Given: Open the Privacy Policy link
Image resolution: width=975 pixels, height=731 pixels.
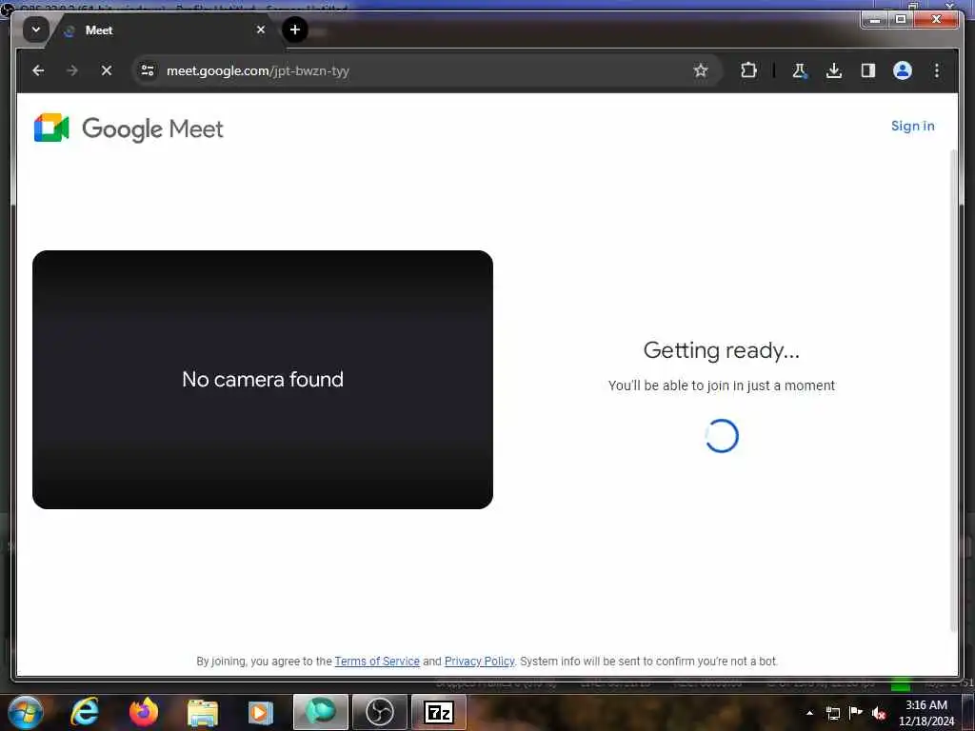Looking at the screenshot, I should pos(480,662).
